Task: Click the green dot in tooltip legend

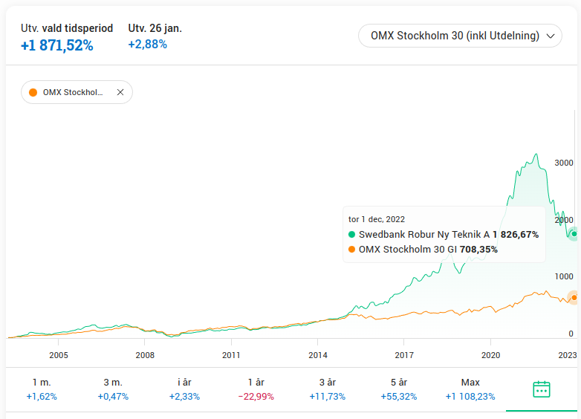Action: tap(351, 234)
